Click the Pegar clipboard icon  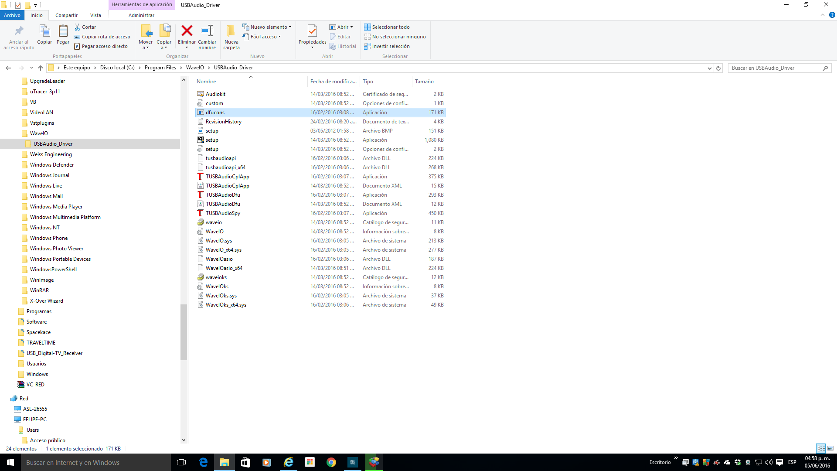(x=63, y=31)
